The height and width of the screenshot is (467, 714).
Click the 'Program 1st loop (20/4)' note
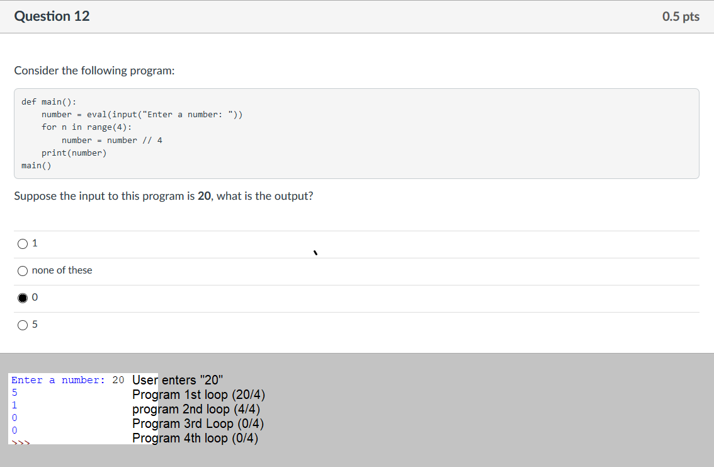(198, 395)
